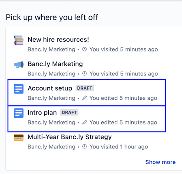Image resolution: width=182 pixels, height=174 pixels.
Task: Click the stacked books icon for New hire resources
Action: point(19,40)
